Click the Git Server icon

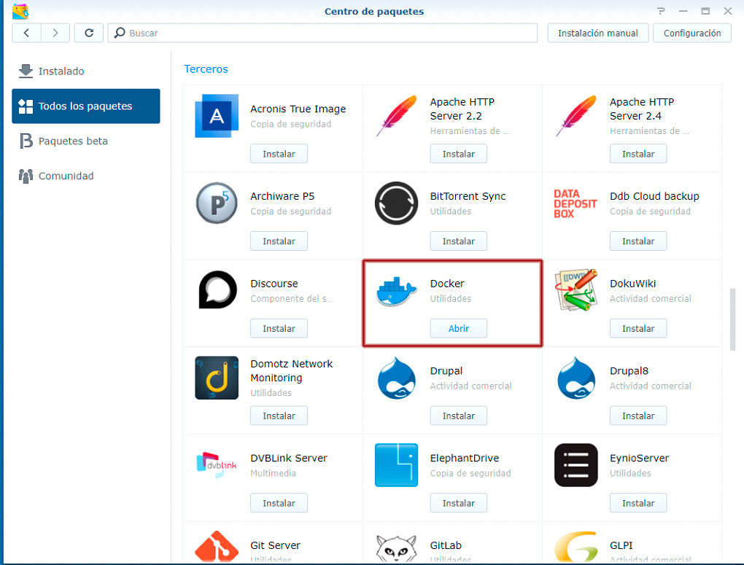tap(217, 547)
